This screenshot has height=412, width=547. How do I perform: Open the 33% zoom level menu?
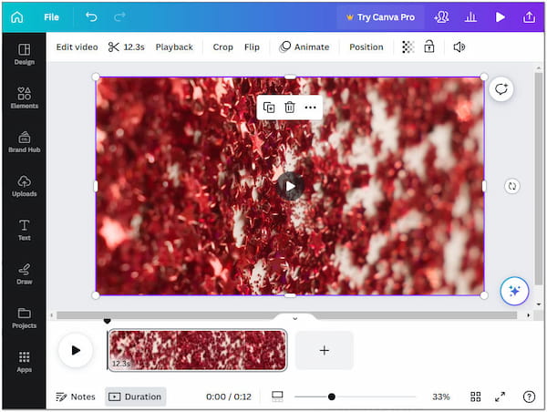pos(441,397)
